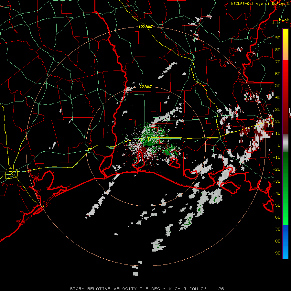This screenshot has height=291, width=291.
Task: Click the yellow "50 NMI" range ring label
Action: [145, 86]
